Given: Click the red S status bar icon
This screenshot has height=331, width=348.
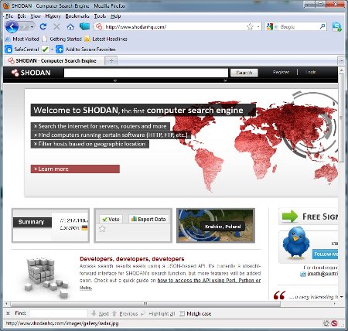Looking at the screenshot, I should 335,323.
